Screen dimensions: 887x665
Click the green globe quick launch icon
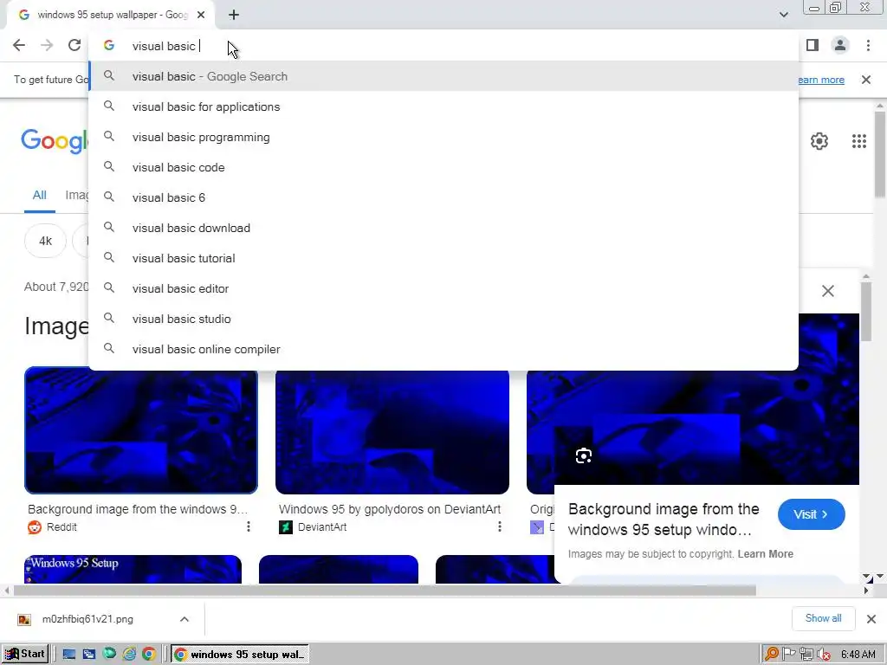(x=109, y=655)
